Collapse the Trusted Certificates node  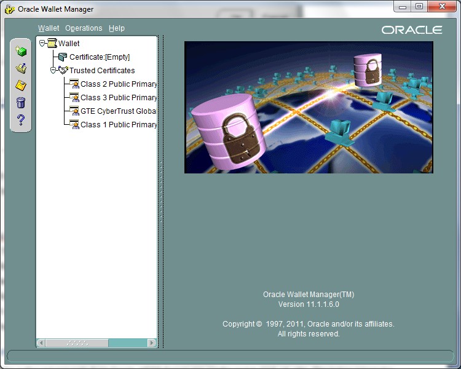pyautogui.click(x=53, y=70)
